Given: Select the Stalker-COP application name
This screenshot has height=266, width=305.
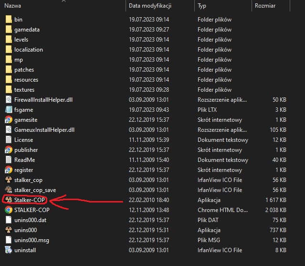Looking at the screenshot, I should click(x=30, y=200).
